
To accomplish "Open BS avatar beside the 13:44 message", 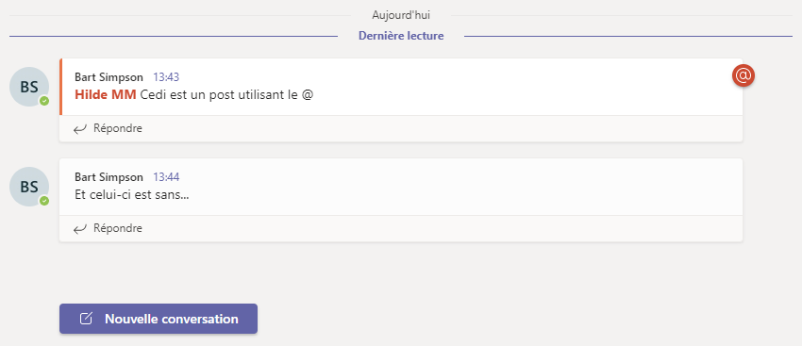I will coord(29,187).
